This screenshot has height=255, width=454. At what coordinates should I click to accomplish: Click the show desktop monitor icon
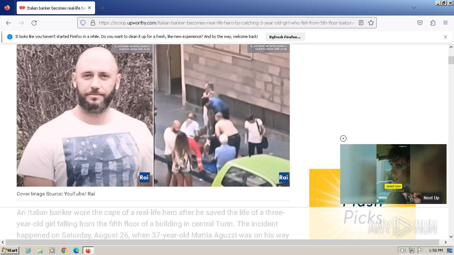(x=450, y=250)
